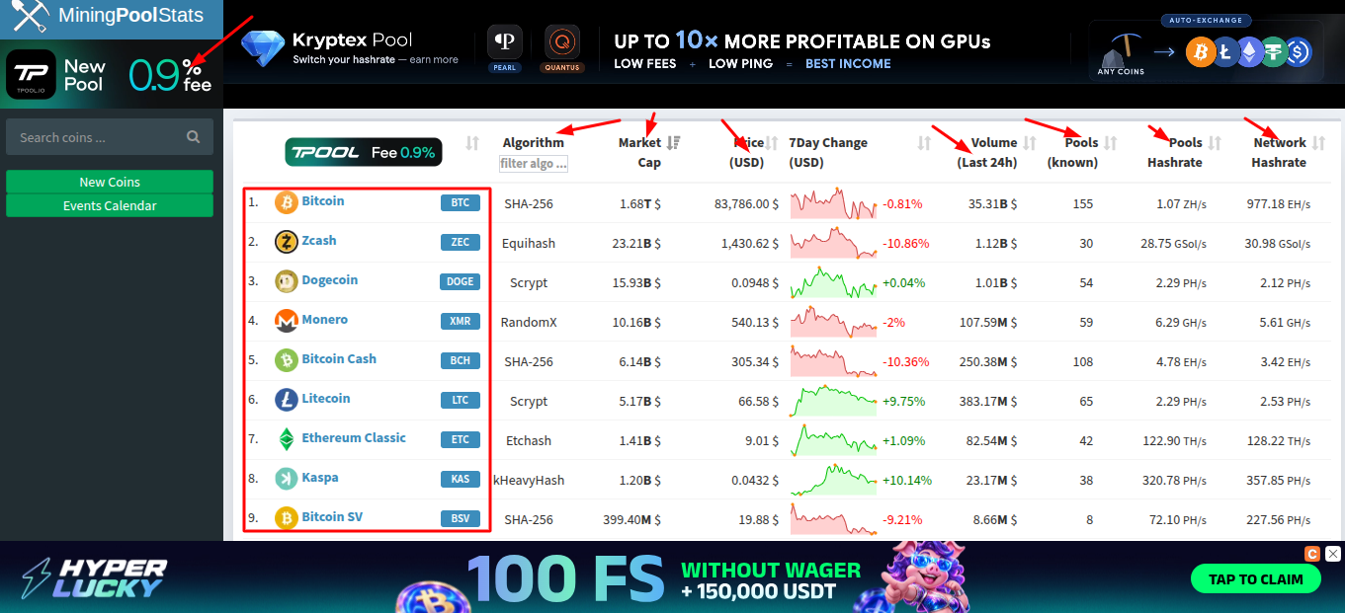Click the sort icon beside the TPOOL banner
The width and height of the screenshot is (1345, 613).
[472, 143]
